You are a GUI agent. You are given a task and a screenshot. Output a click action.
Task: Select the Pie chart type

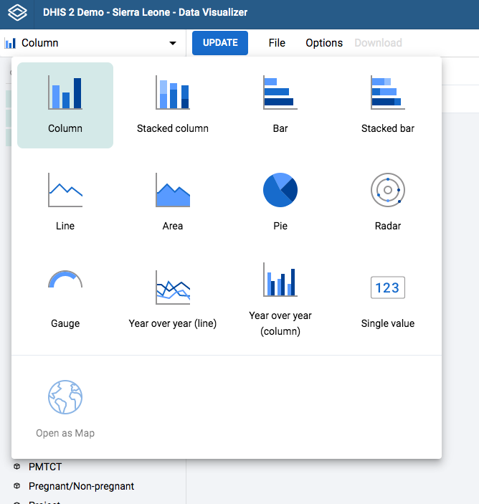(280, 202)
